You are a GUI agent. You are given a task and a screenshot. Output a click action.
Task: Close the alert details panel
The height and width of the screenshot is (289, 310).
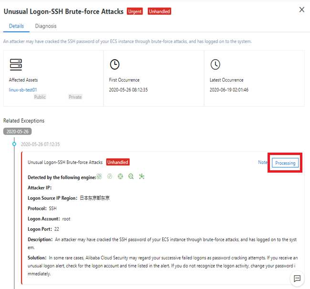coord(302,10)
